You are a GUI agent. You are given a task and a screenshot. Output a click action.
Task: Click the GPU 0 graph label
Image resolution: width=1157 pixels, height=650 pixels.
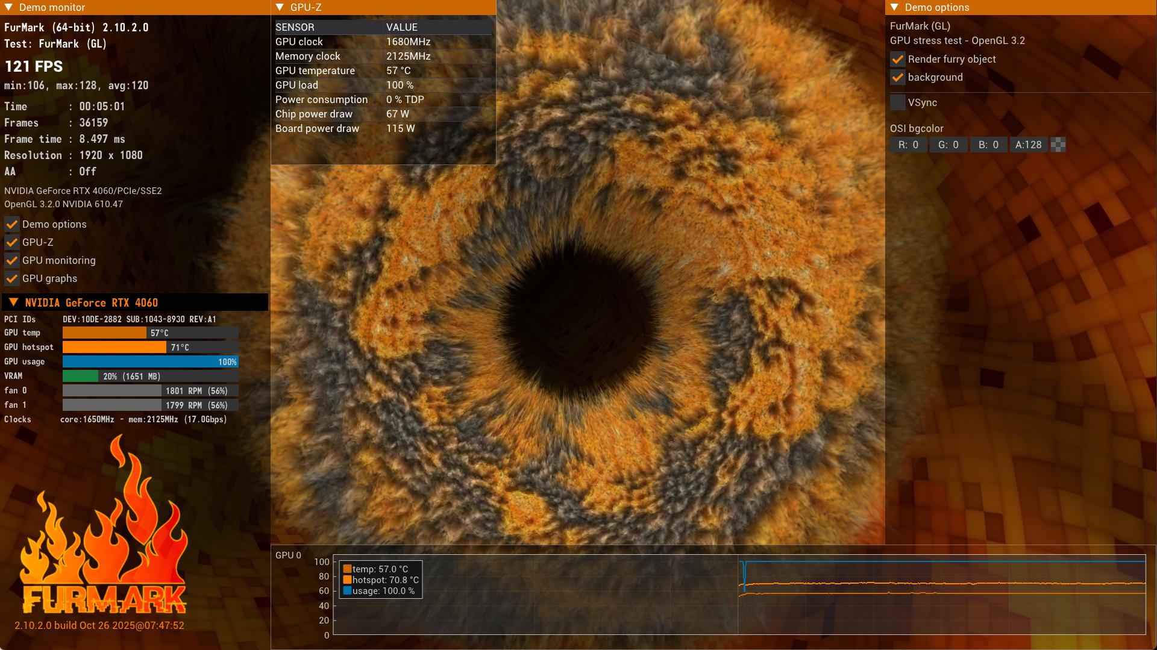click(x=288, y=555)
